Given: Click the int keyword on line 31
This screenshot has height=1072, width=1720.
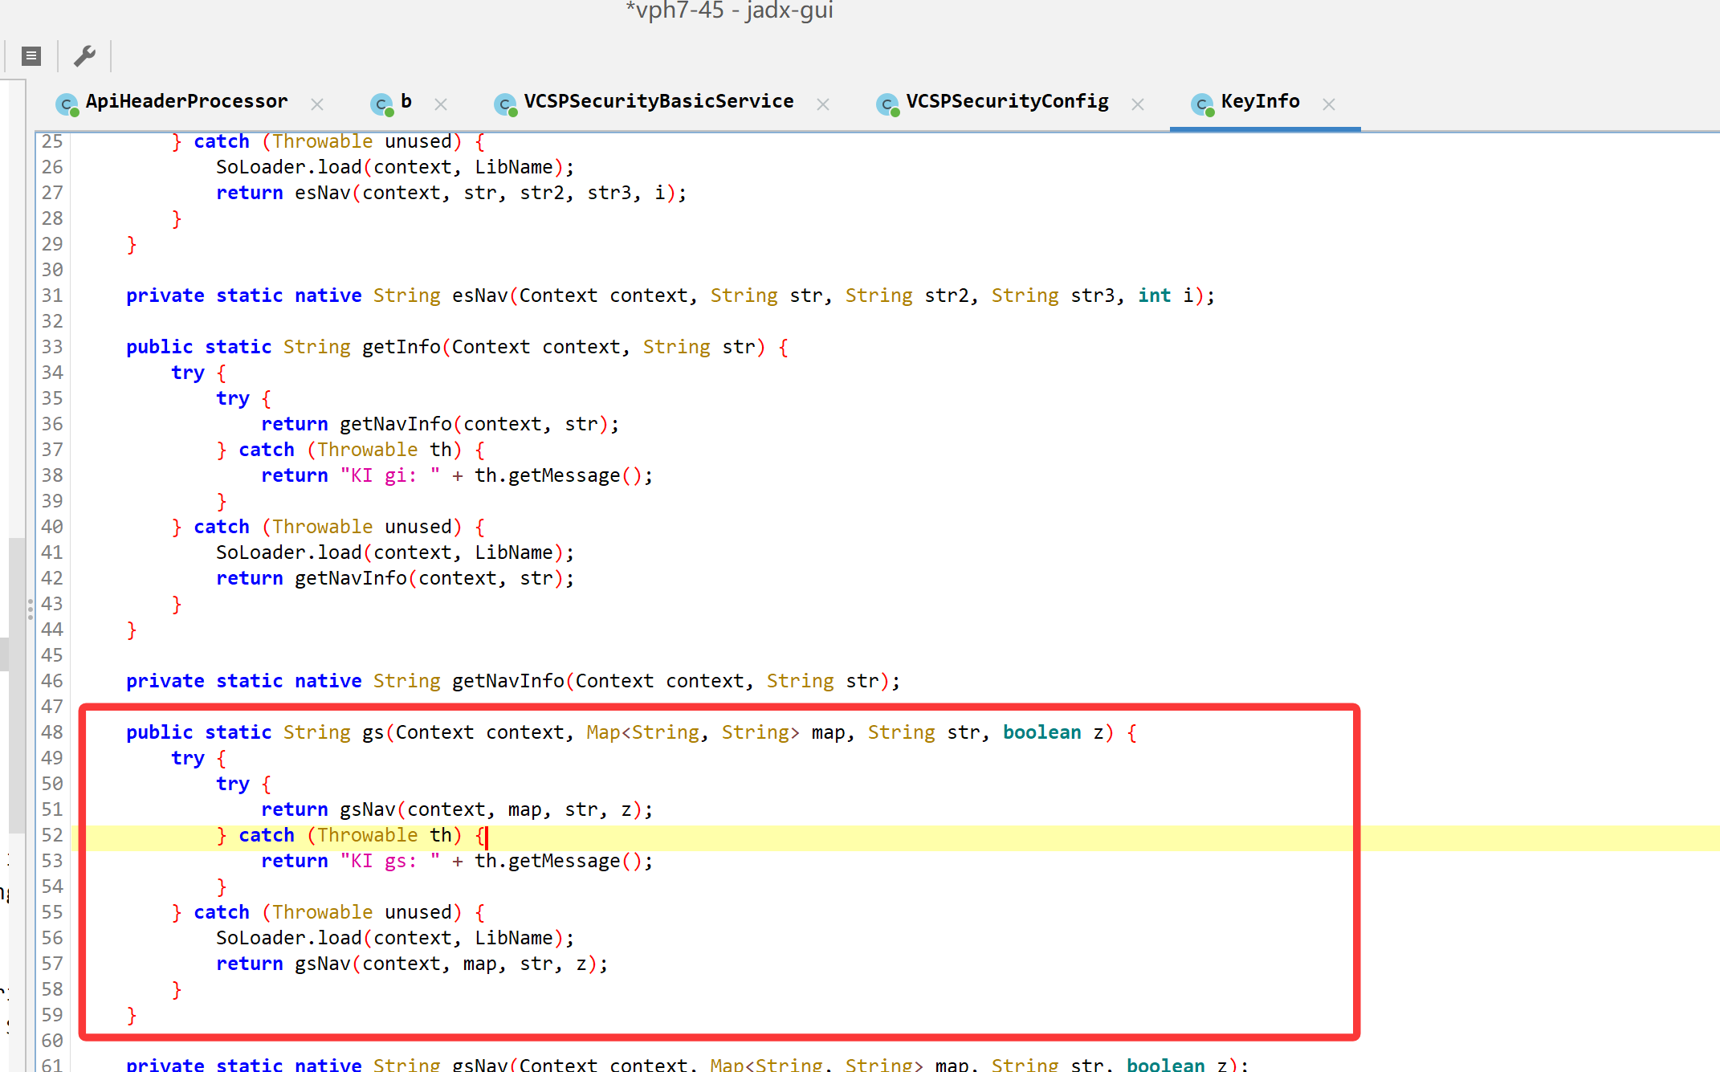Looking at the screenshot, I should pos(1155,296).
